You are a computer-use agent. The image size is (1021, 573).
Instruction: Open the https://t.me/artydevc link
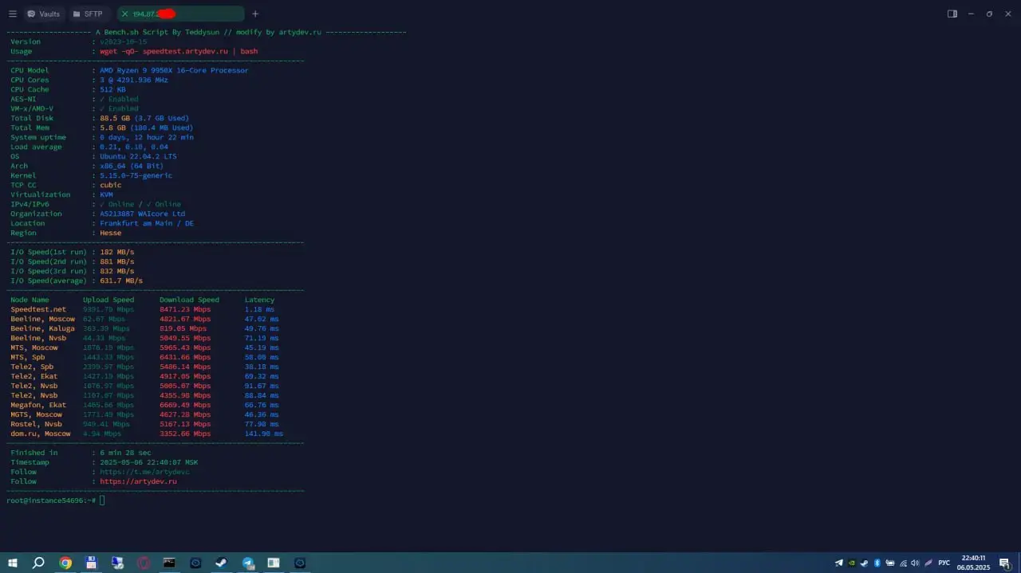[x=144, y=472]
